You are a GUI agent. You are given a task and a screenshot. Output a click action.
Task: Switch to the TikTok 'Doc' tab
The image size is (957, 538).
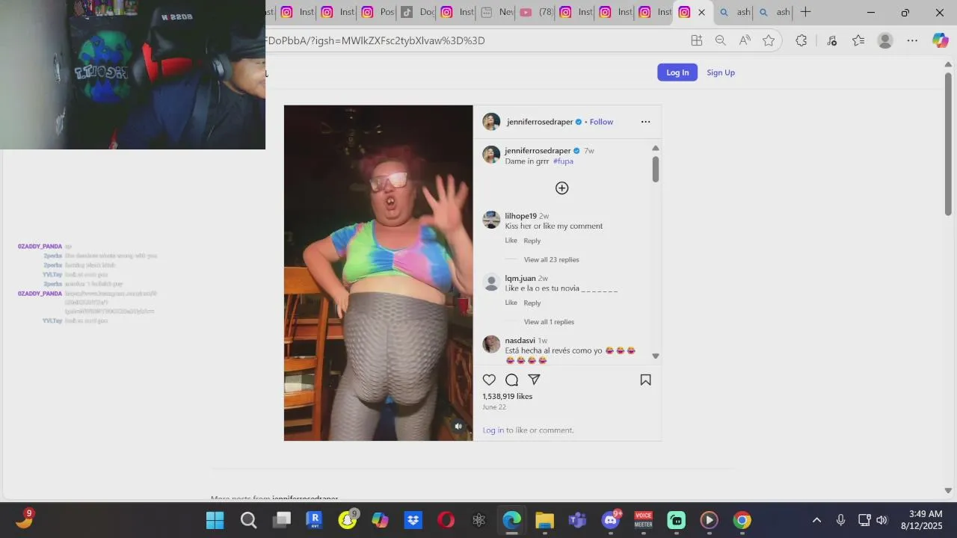(416, 12)
